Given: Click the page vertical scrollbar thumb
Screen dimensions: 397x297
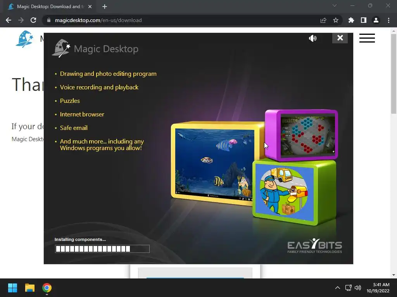Looking at the screenshot, I should [x=394, y=74].
